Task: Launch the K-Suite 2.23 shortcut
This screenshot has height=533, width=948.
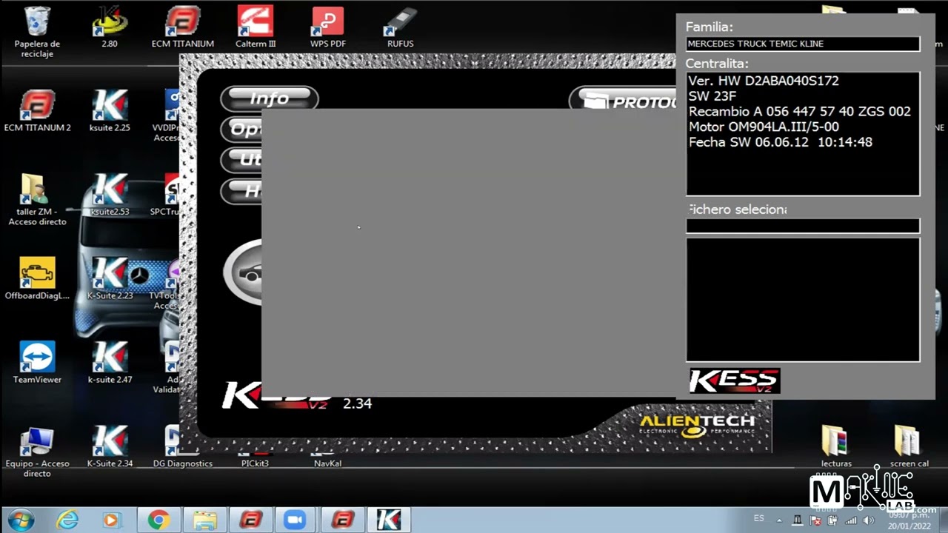Action: tap(110, 278)
